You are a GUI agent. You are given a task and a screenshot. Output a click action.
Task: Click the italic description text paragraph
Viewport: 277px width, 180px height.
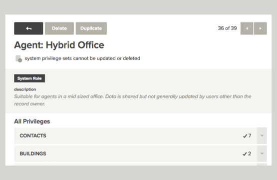pyautogui.click(x=133, y=100)
